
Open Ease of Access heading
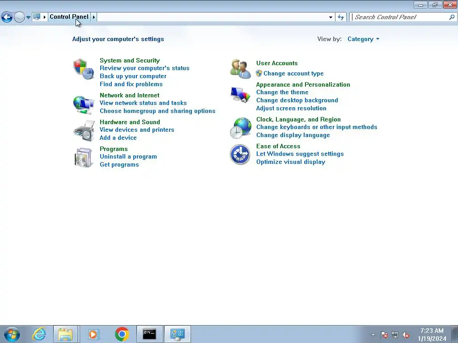278,146
